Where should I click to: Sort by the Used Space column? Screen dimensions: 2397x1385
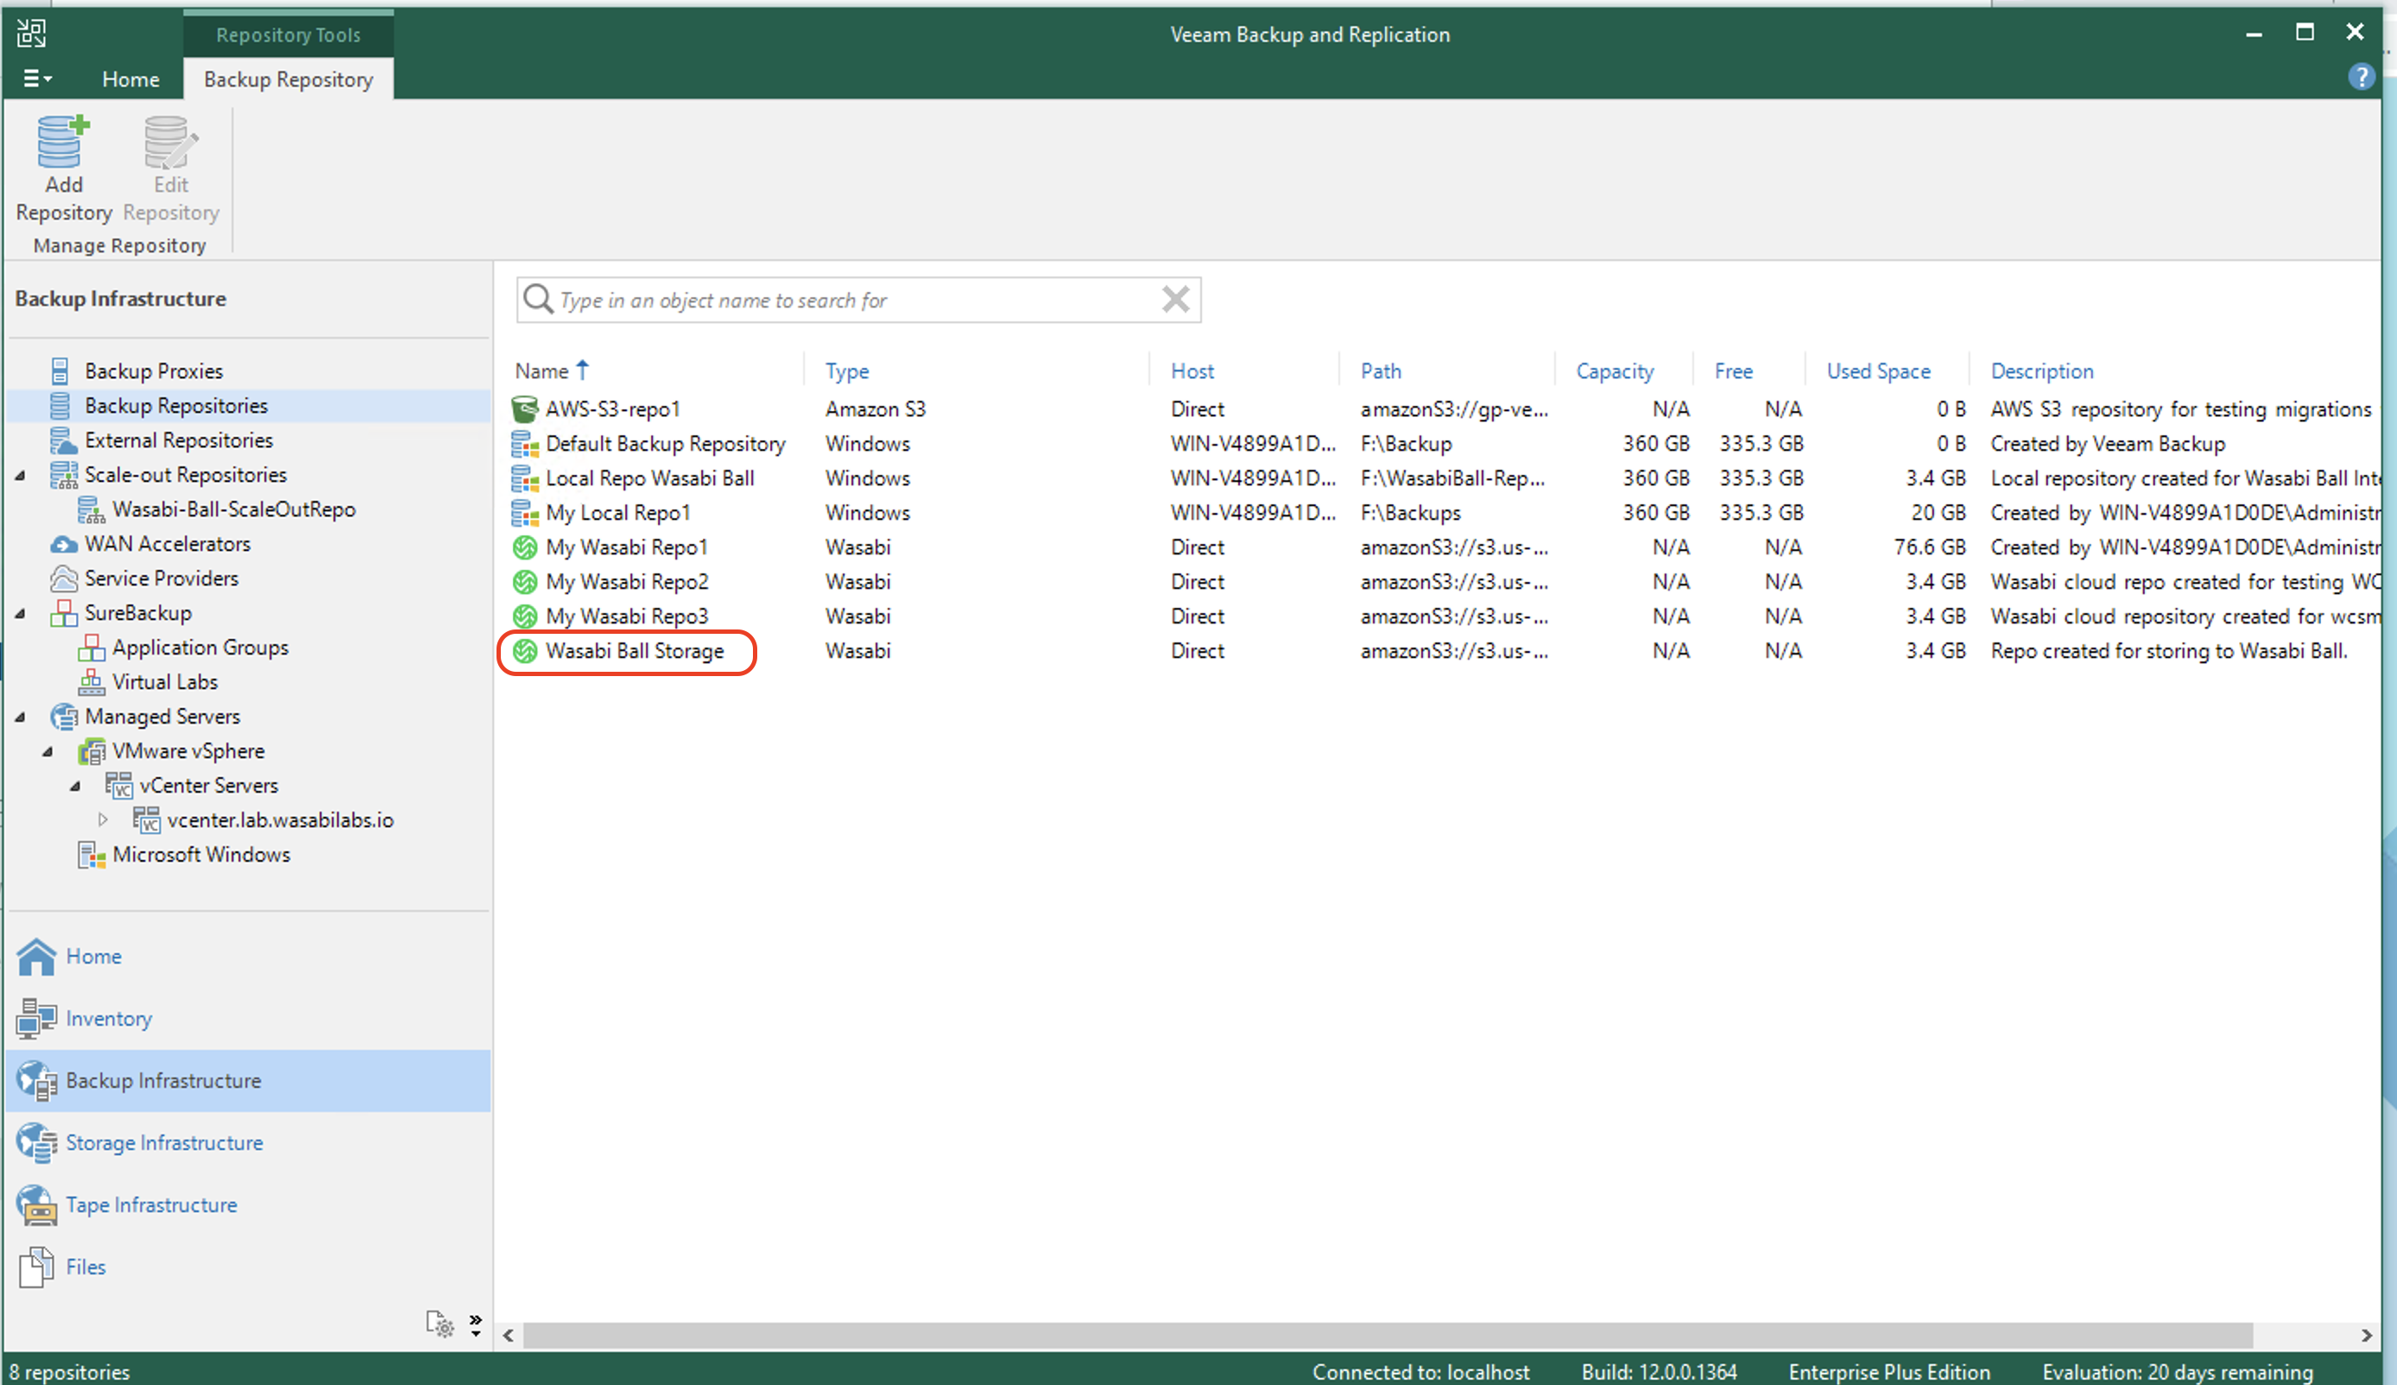tap(1878, 371)
